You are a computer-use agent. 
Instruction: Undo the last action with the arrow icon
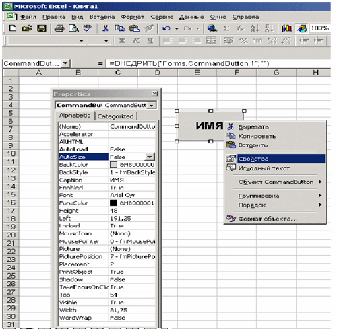coord(166,28)
